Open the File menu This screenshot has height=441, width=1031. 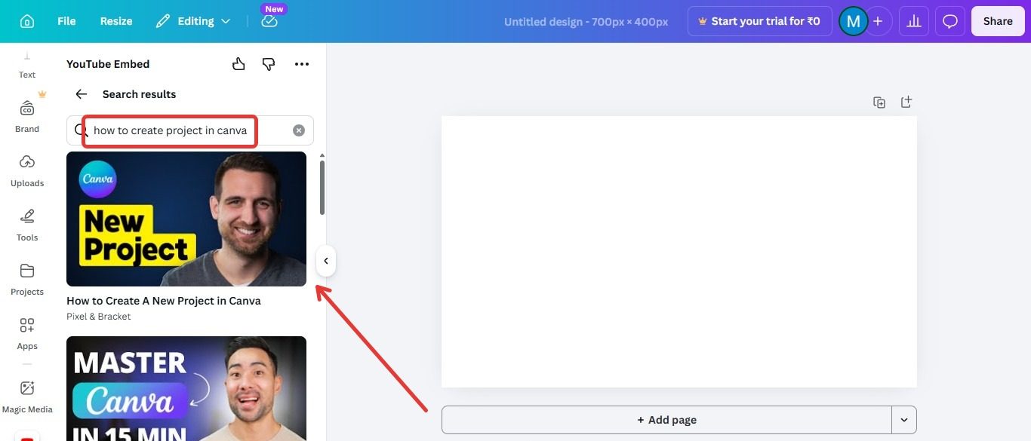[66, 21]
